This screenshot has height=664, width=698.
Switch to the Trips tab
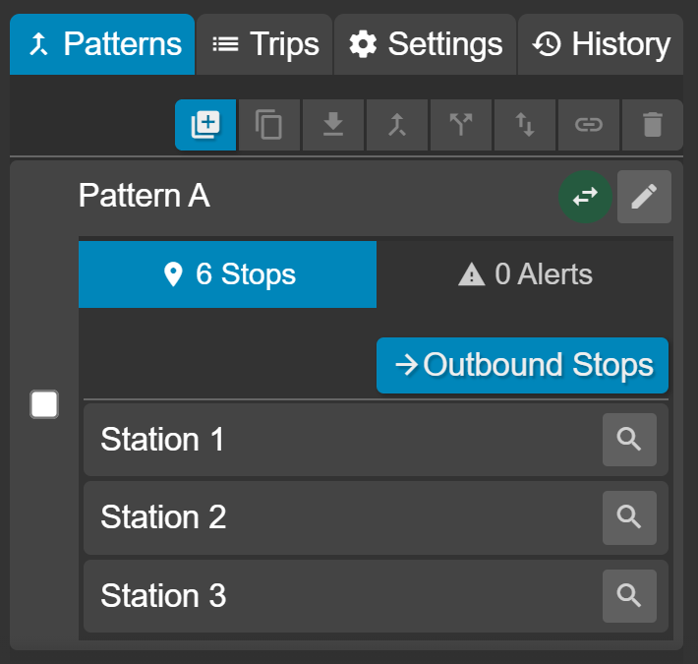coord(264,44)
